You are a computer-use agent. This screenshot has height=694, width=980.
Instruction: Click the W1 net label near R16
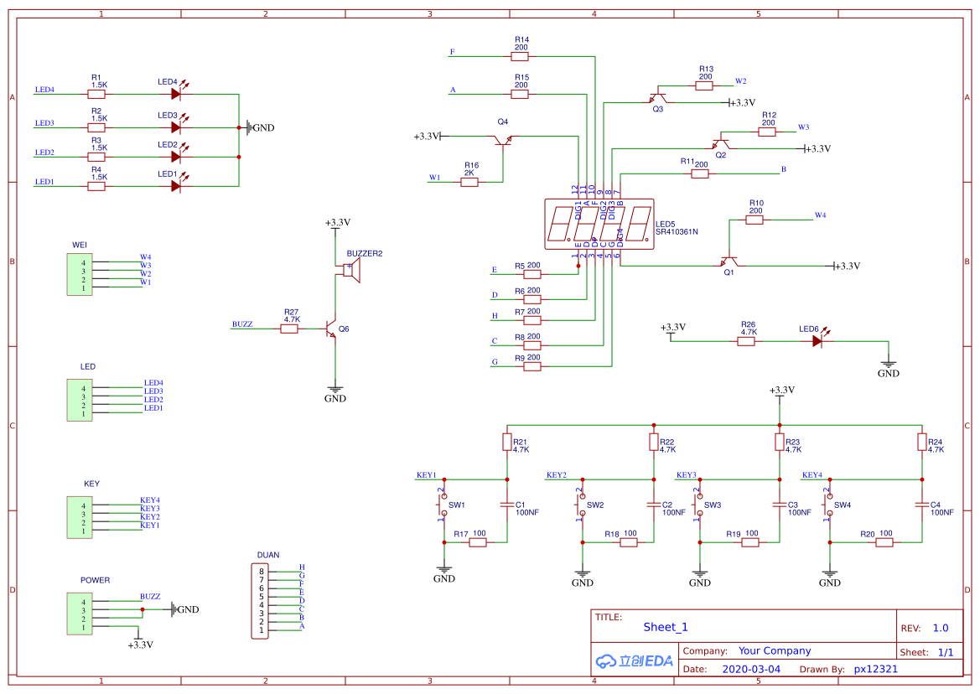tap(434, 178)
